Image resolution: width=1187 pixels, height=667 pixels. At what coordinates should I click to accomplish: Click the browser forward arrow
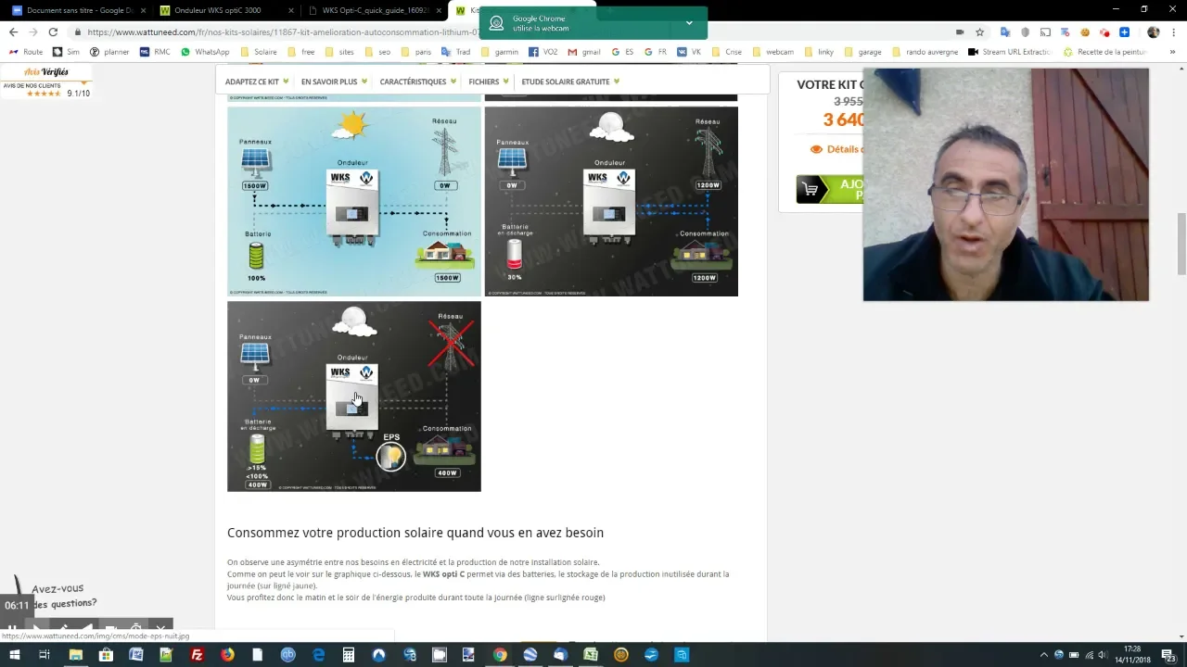33,31
